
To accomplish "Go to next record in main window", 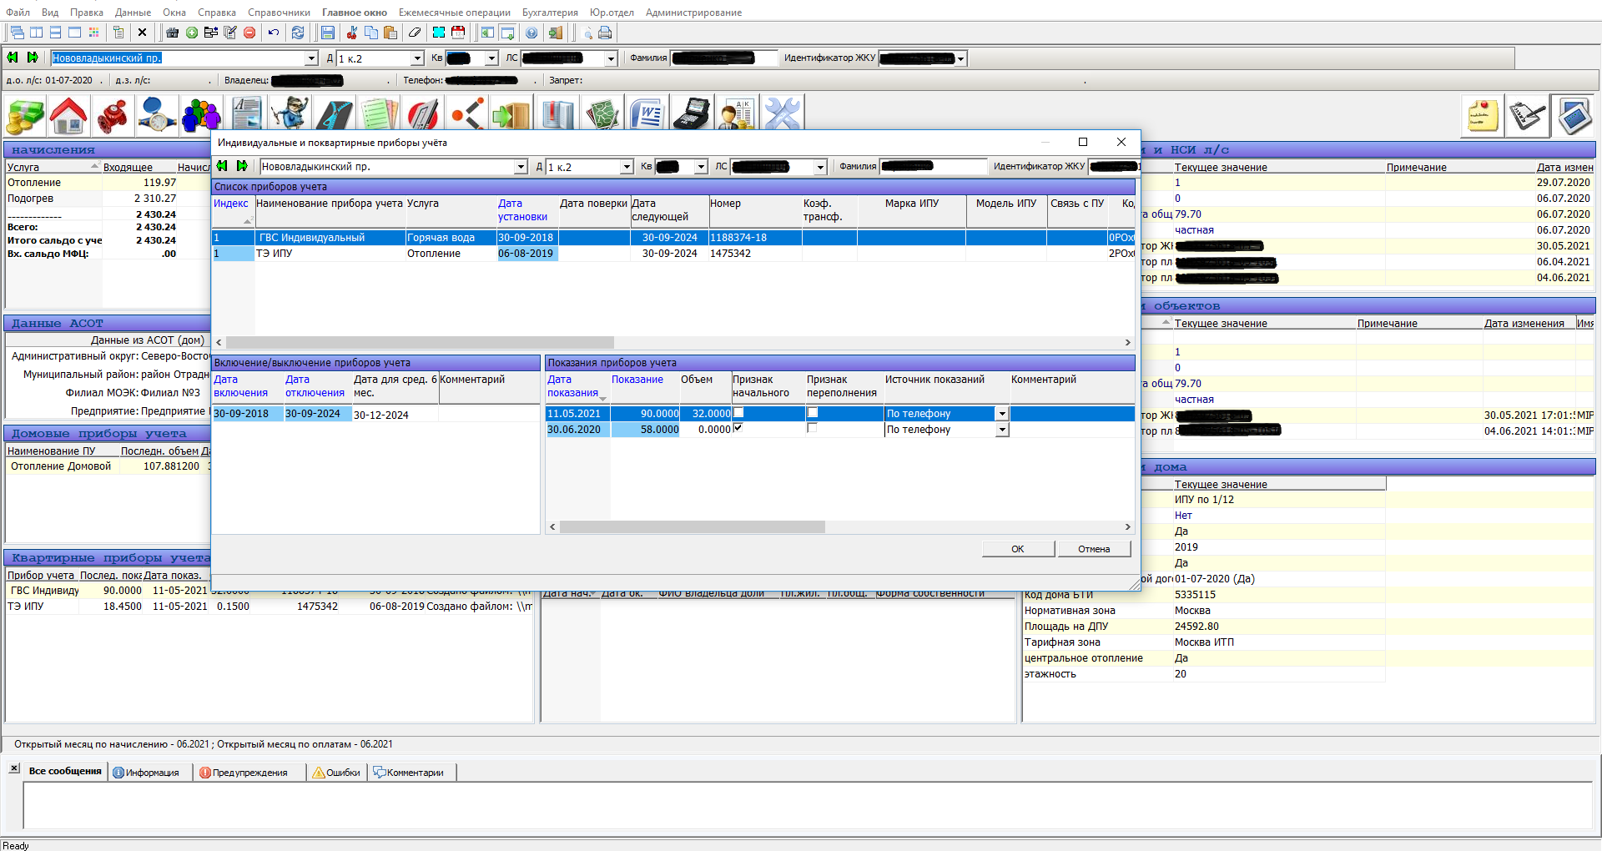I will (33, 58).
